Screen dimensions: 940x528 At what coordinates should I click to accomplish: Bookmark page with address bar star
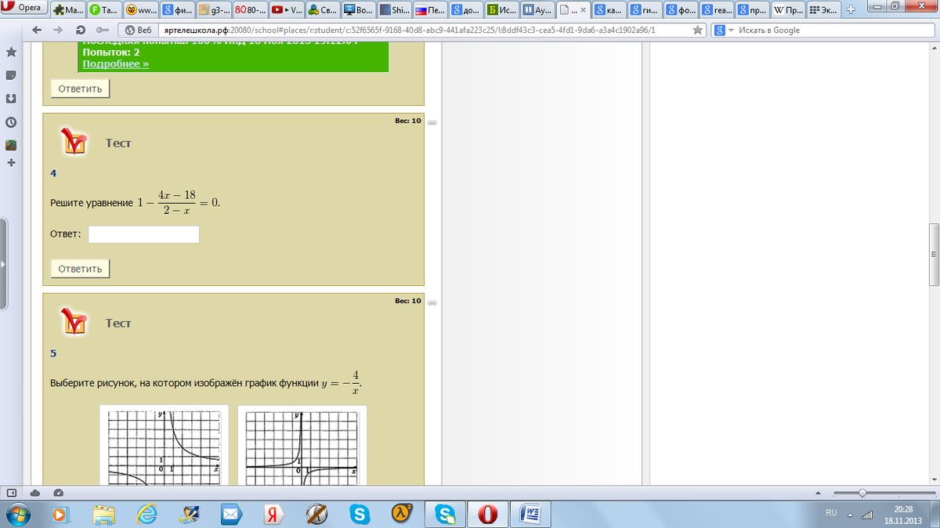click(x=698, y=30)
